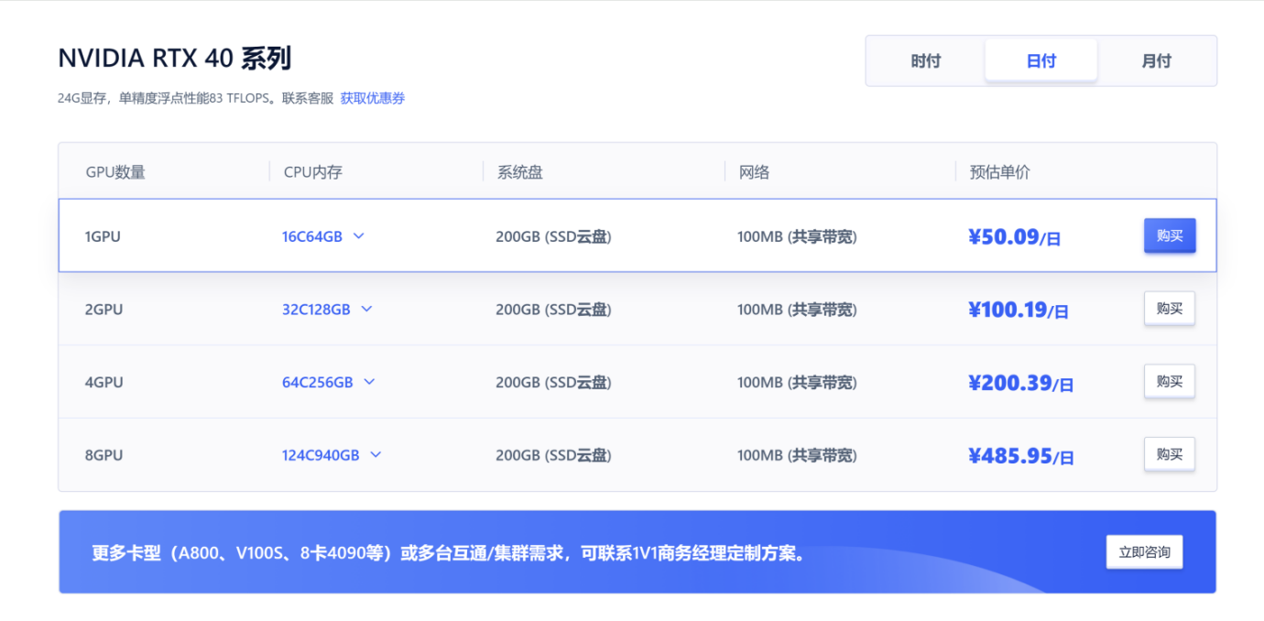
Task: Click the NVIDIA RTX 40 系列 heading
Action: click(x=175, y=59)
